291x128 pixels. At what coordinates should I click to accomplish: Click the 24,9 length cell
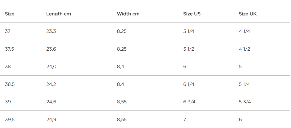[x=51, y=120]
